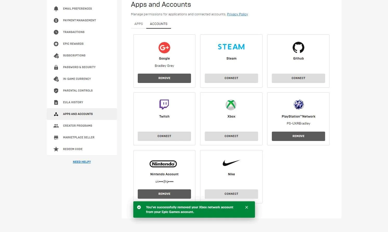Click the Xbox card title text
The height and width of the screenshot is (232, 388).
point(231,117)
